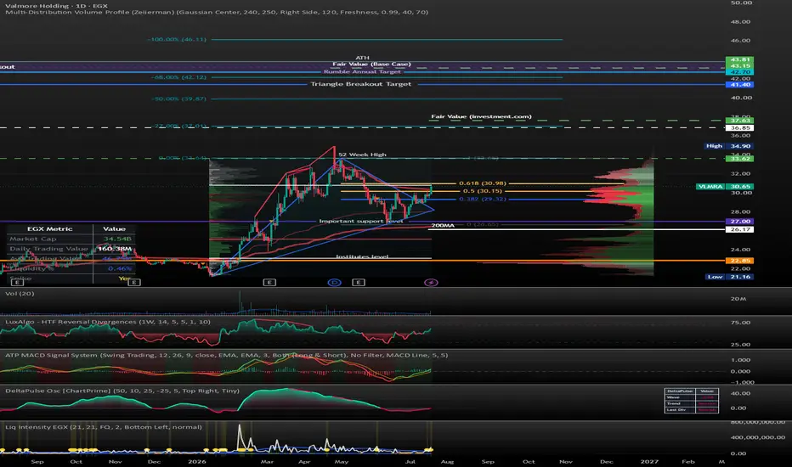Select the -50.00% (39.87) extension label

(x=178, y=98)
